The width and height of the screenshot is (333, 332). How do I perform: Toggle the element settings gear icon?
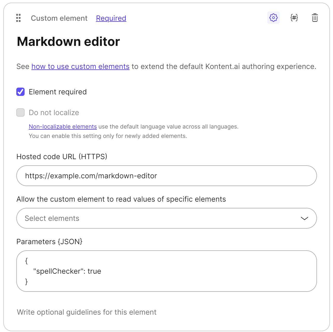click(273, 18)
